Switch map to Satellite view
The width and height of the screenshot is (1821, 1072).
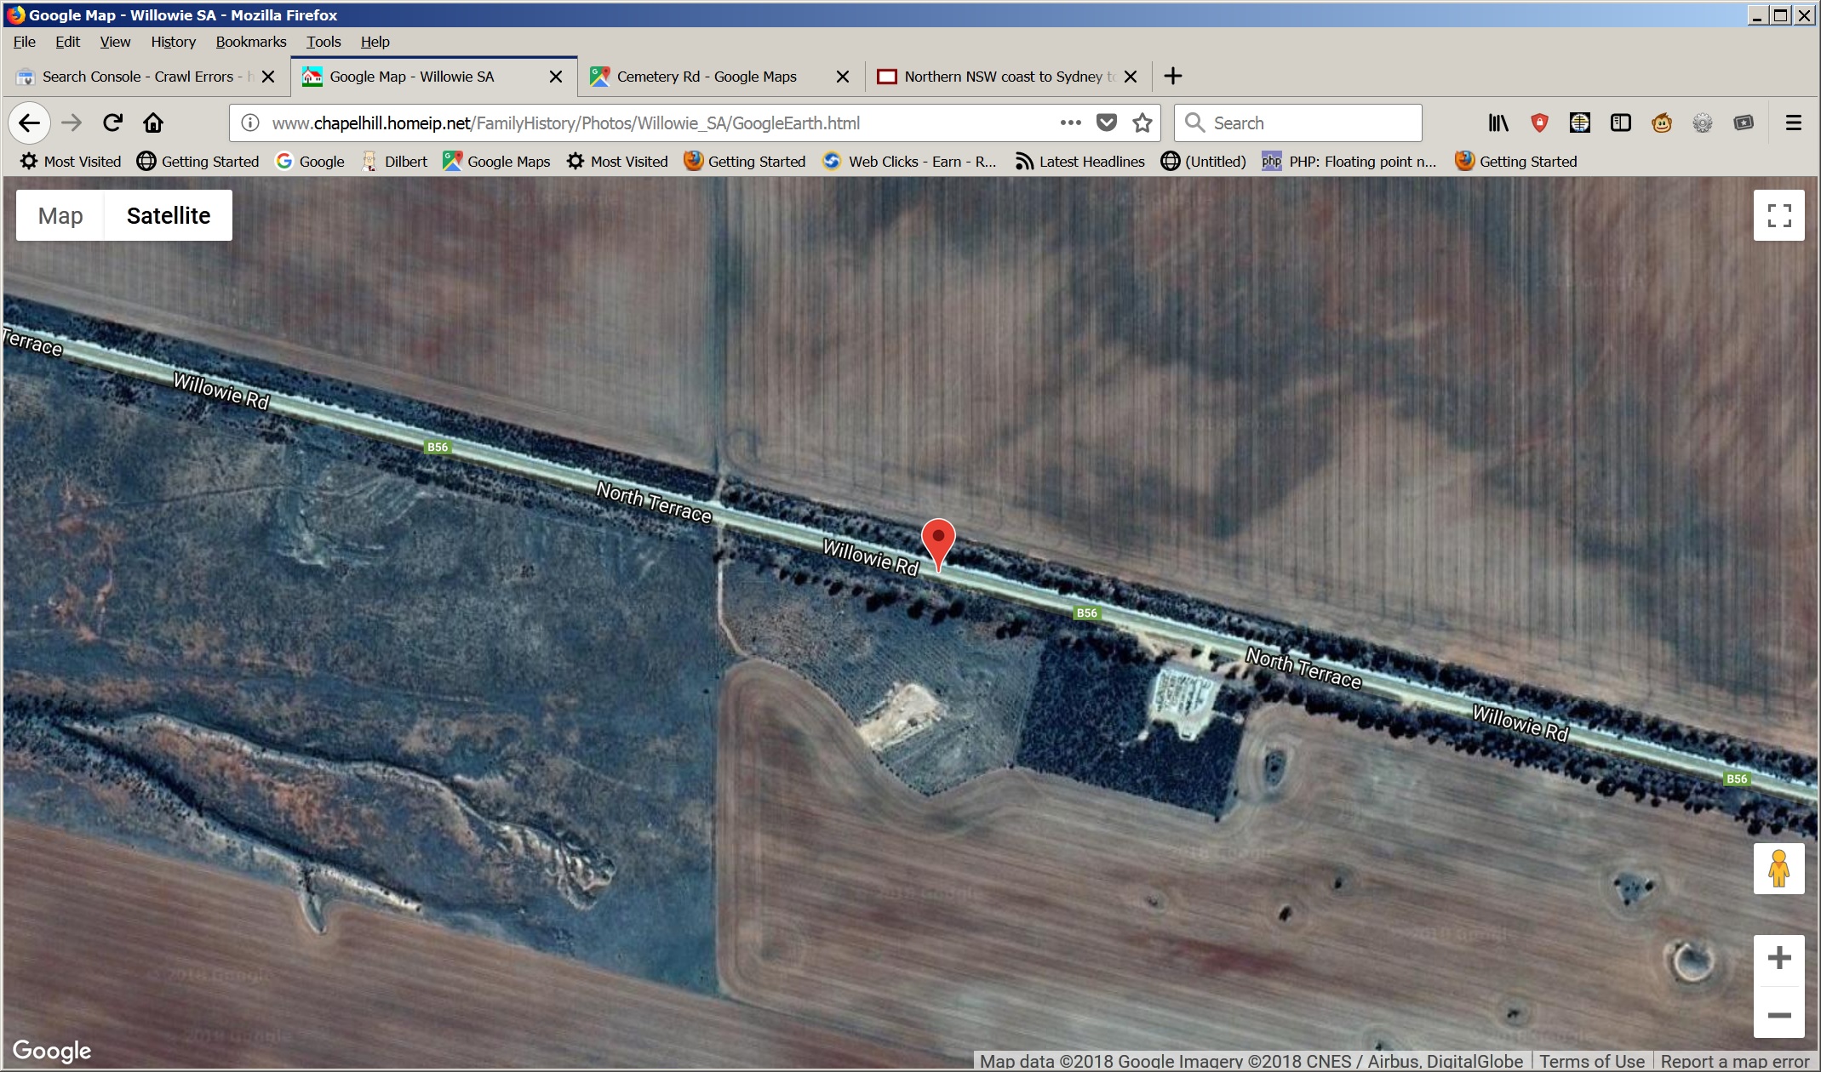pyautogui.click(x=169, y=215)
